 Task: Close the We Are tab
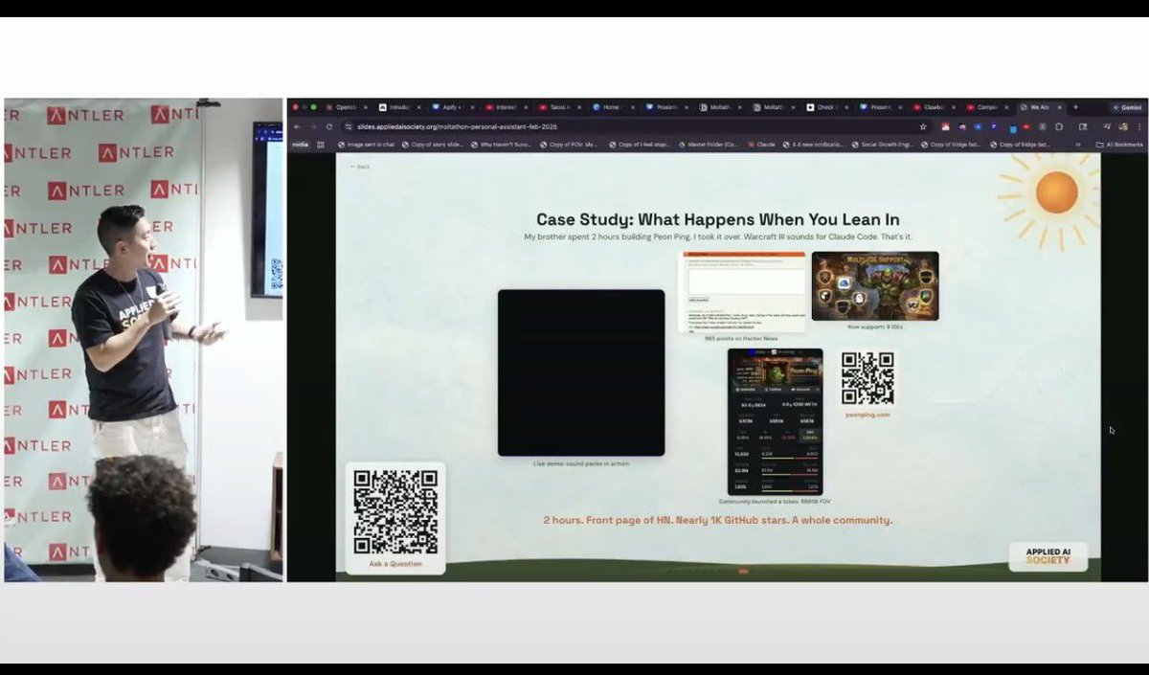1060,107
